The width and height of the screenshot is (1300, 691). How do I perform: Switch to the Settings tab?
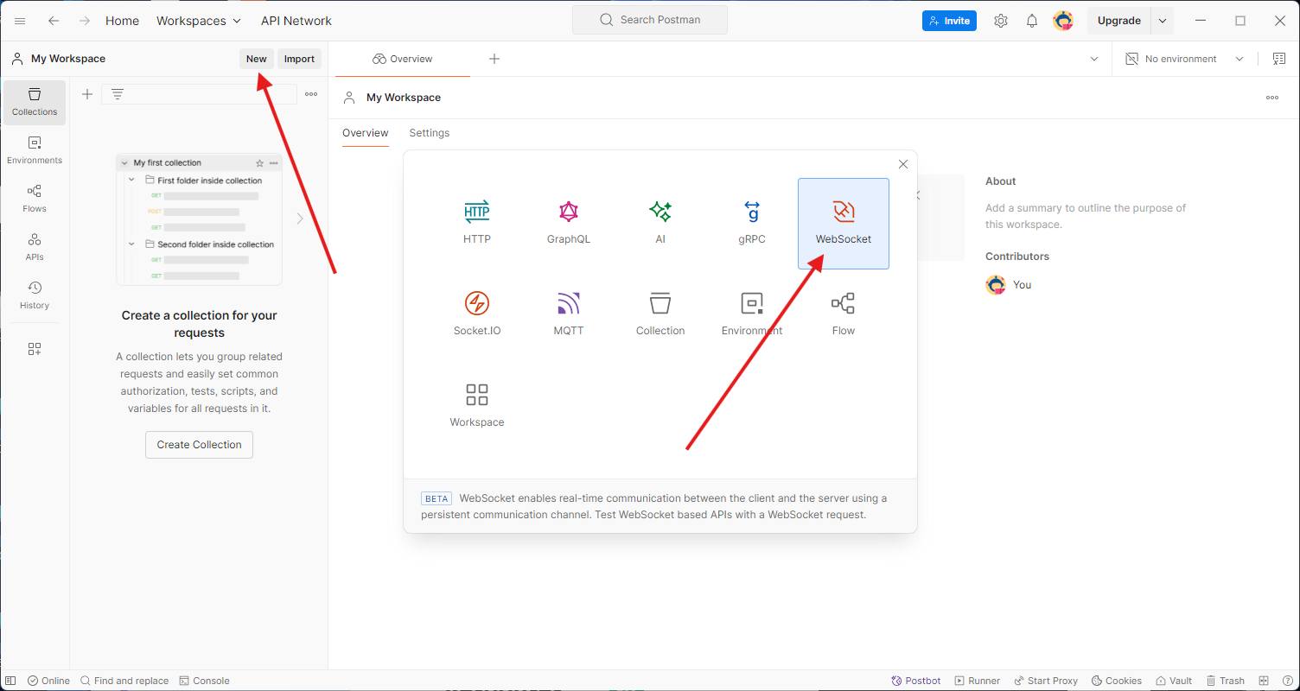point(429,133)
